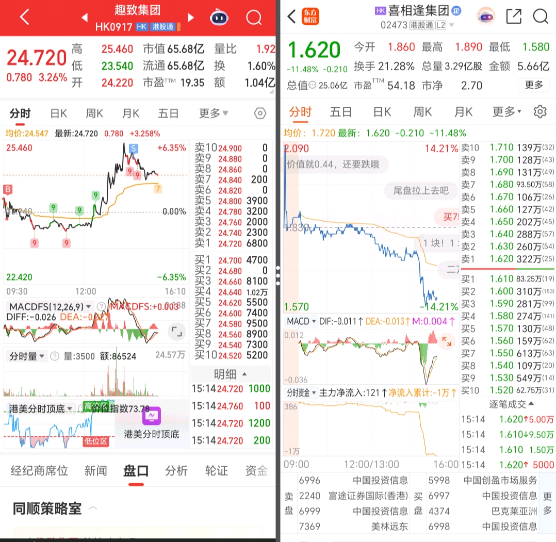Switch to next stock with right triangle
556x542 pixels.
coord(191,18)
